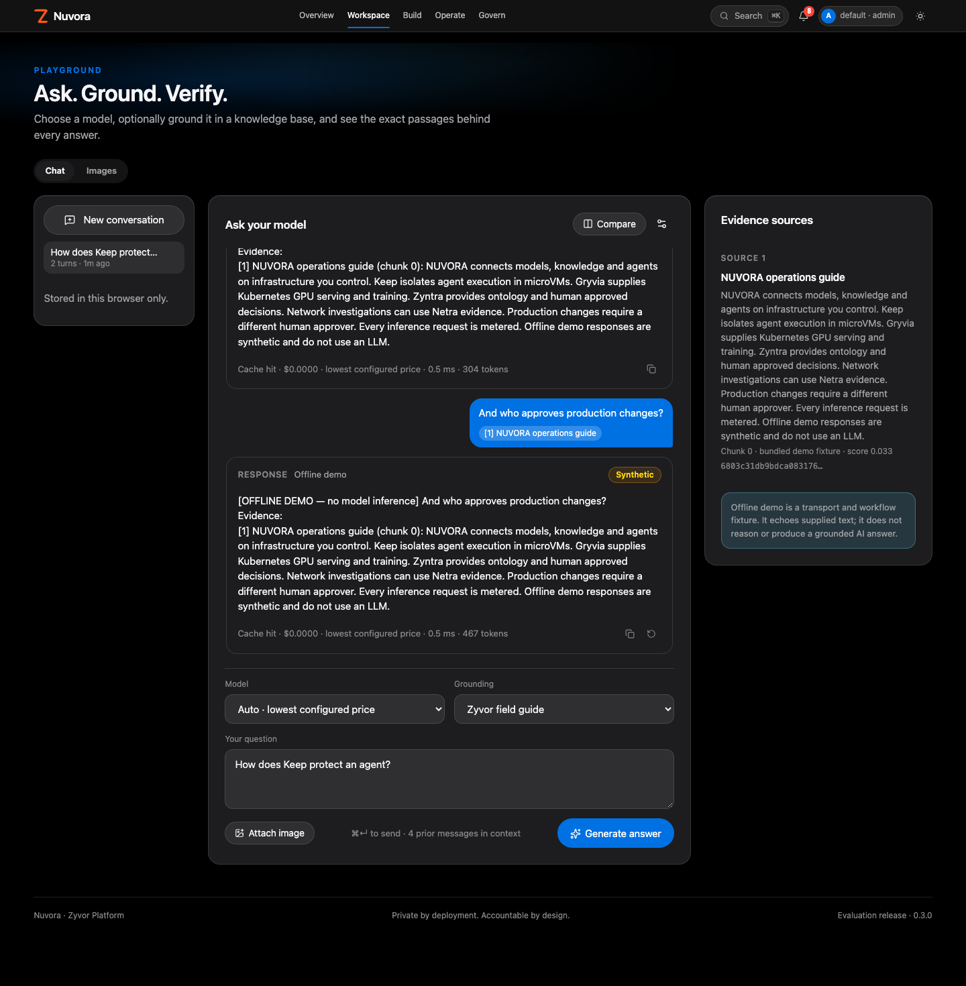
Task: Click 'Stored in this browser only.' text
Action: click(106, 298)
